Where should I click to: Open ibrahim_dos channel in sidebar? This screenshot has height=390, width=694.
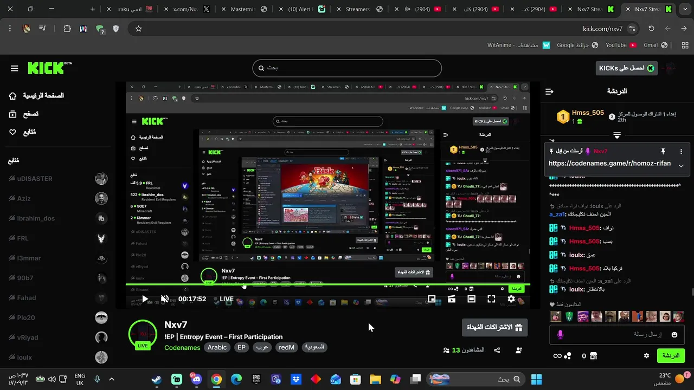tap(57, 218)
